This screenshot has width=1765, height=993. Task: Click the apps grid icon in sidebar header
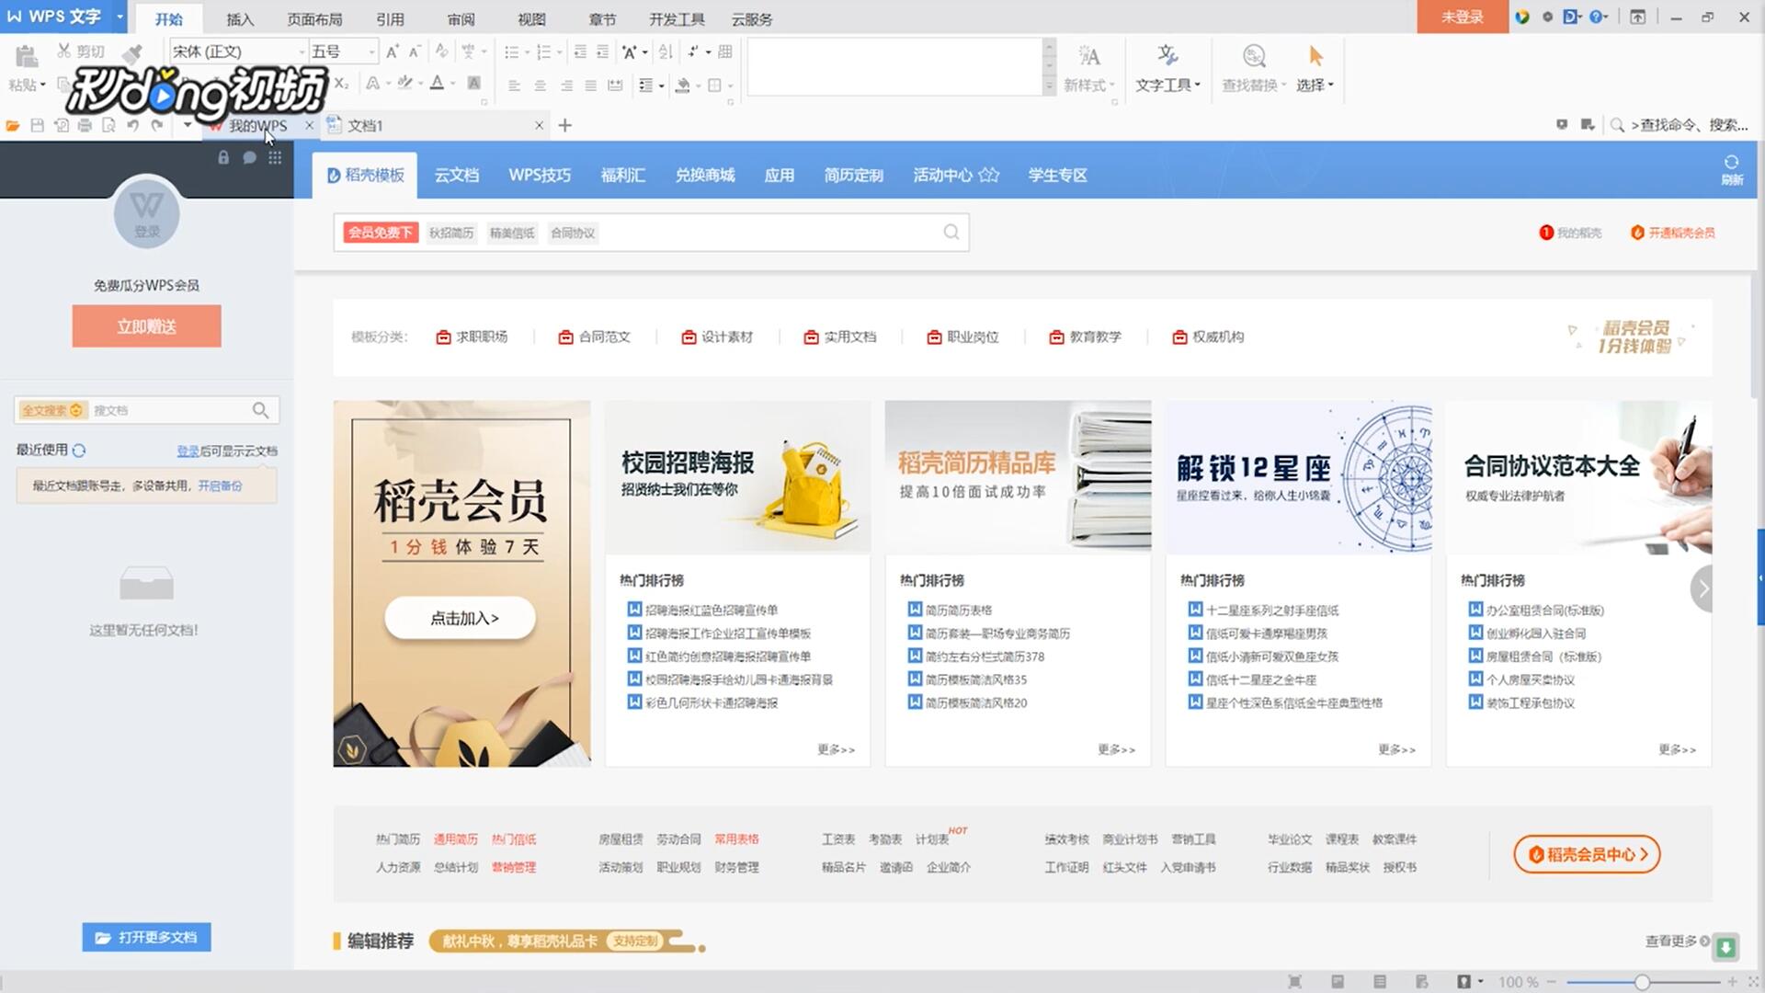275,157
